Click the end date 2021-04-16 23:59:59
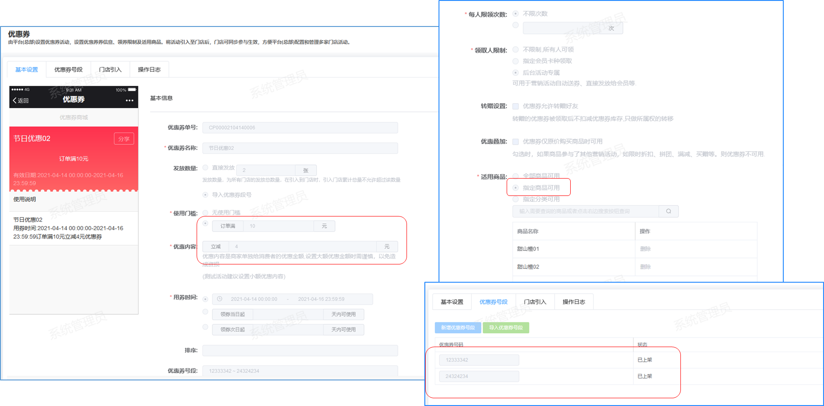 321,299
